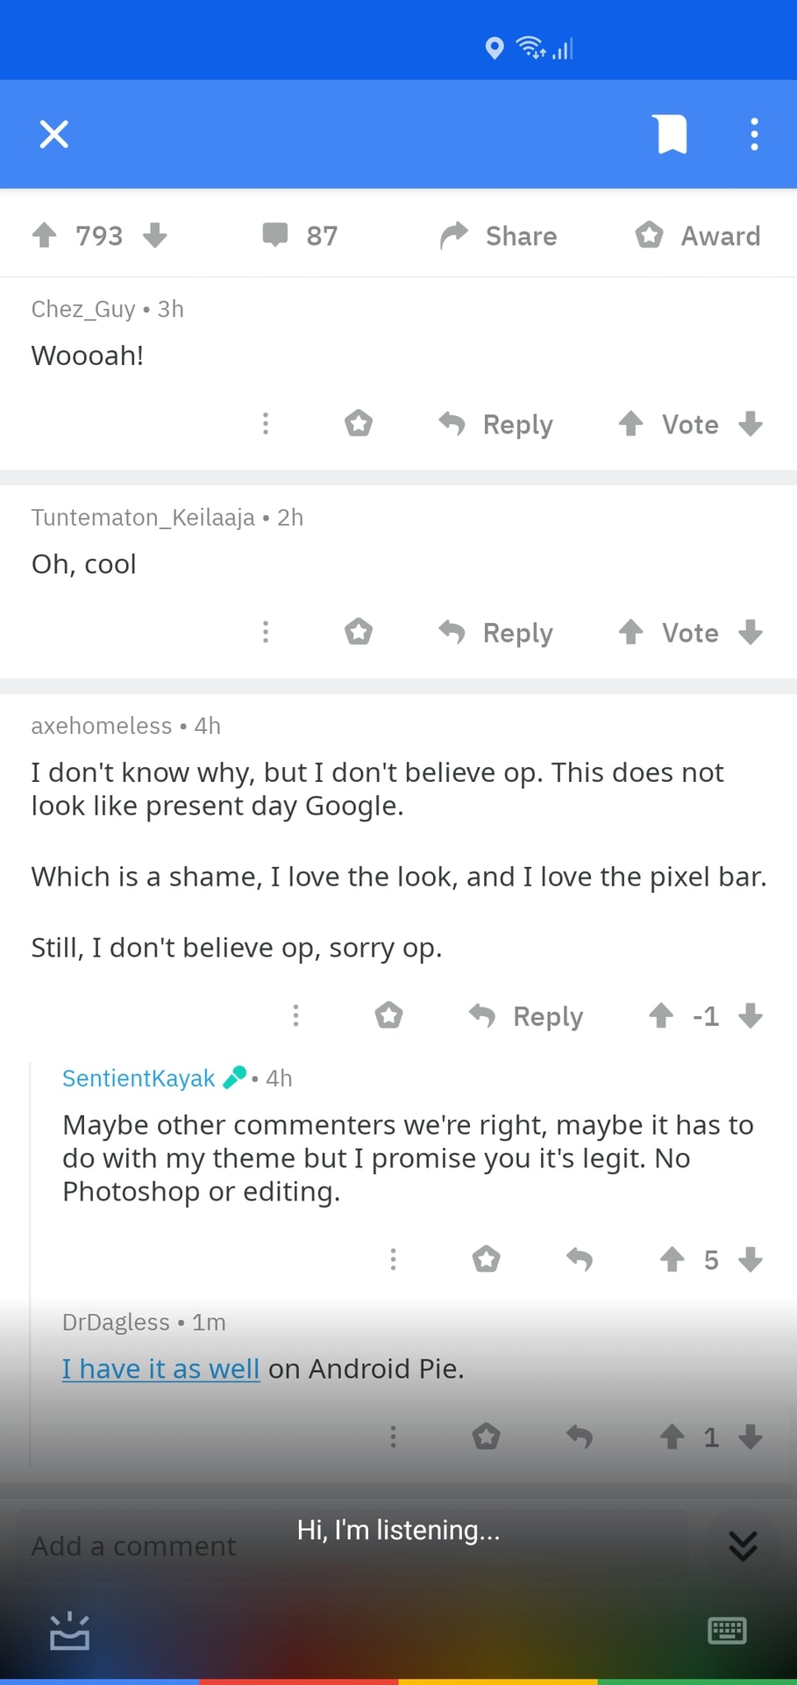Reply to Chez_Guy's comment
Image resolution: width=797 pixels, height=1685 pixels.
(x=496, y=424)
